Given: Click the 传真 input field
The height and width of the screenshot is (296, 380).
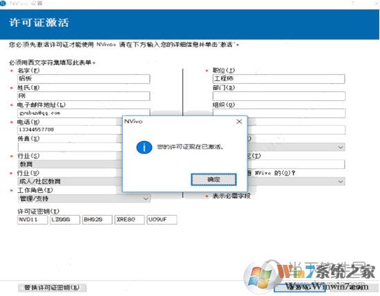Looking at the screenshot, I should coord(70,147).
